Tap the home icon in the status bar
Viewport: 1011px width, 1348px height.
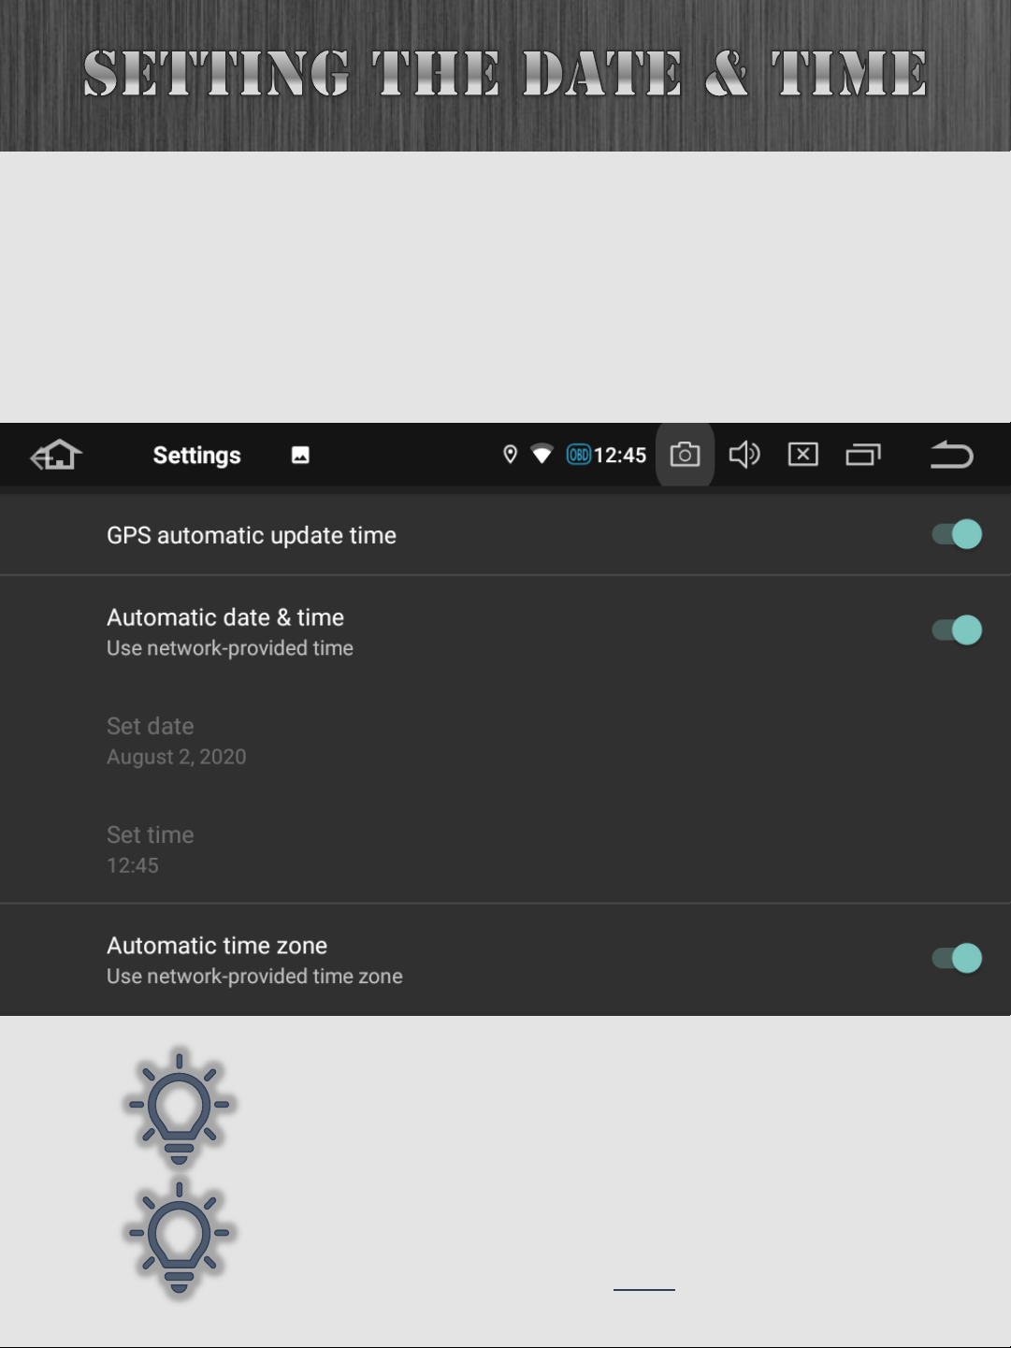tap(57, 456)
